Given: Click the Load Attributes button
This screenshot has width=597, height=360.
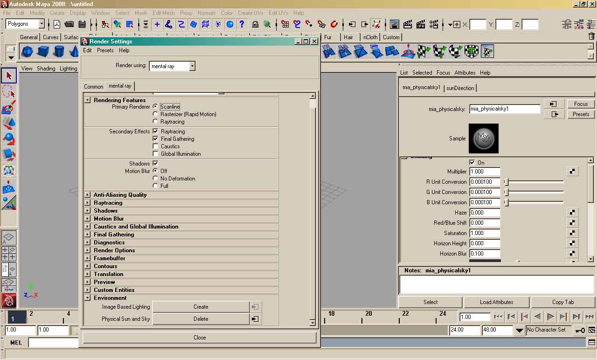Looking at the screenshot, I should 496,302.
